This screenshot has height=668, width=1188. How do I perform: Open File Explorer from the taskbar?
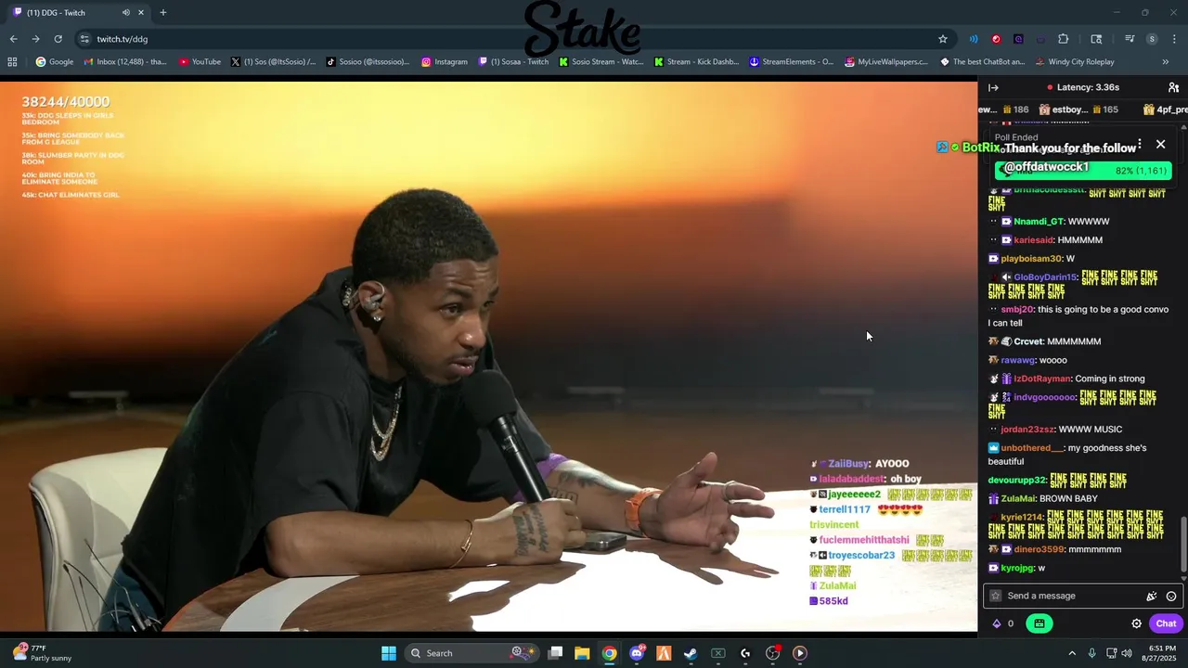[582, 653]
